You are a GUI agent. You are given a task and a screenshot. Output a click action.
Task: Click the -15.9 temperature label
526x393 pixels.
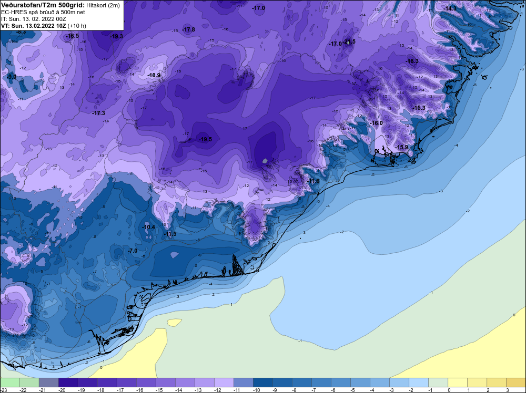coord(401,148)
